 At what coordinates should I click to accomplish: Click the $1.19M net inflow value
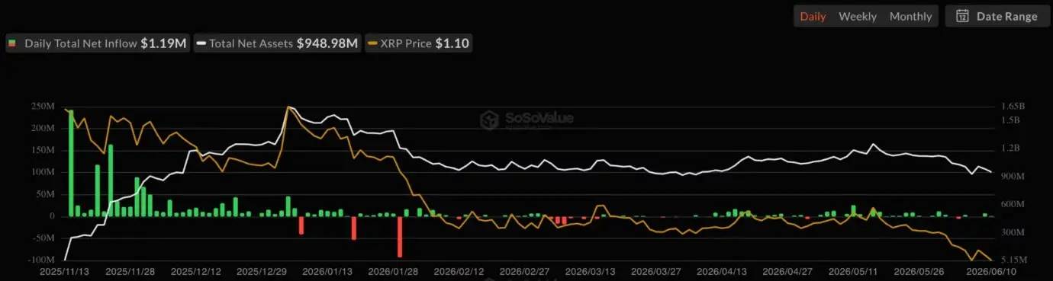coord(163,43)
